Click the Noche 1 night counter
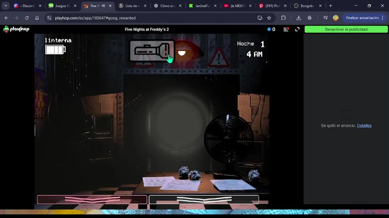The image size is (389, 218). 251,44
